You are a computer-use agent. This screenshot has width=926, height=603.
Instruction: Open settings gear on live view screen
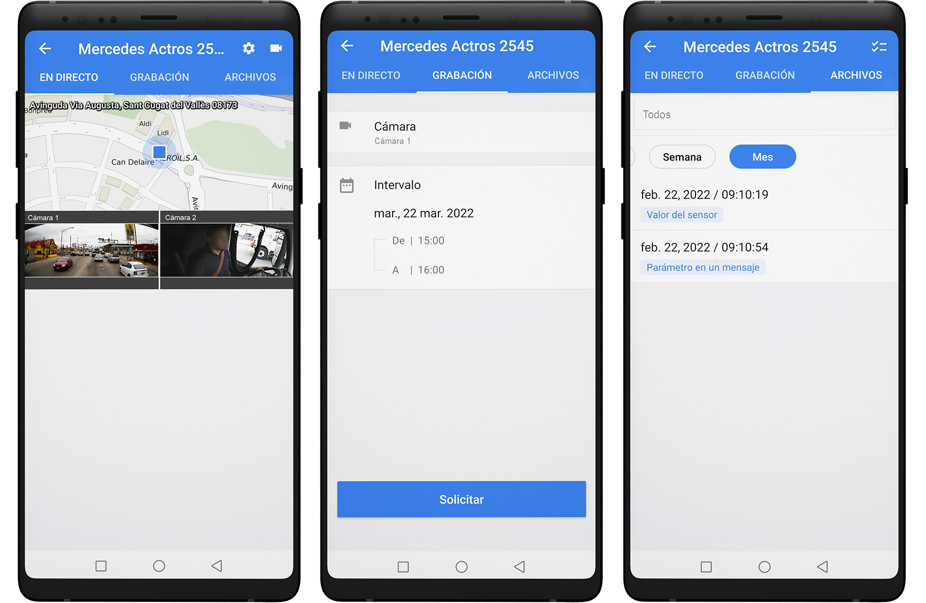248,48
